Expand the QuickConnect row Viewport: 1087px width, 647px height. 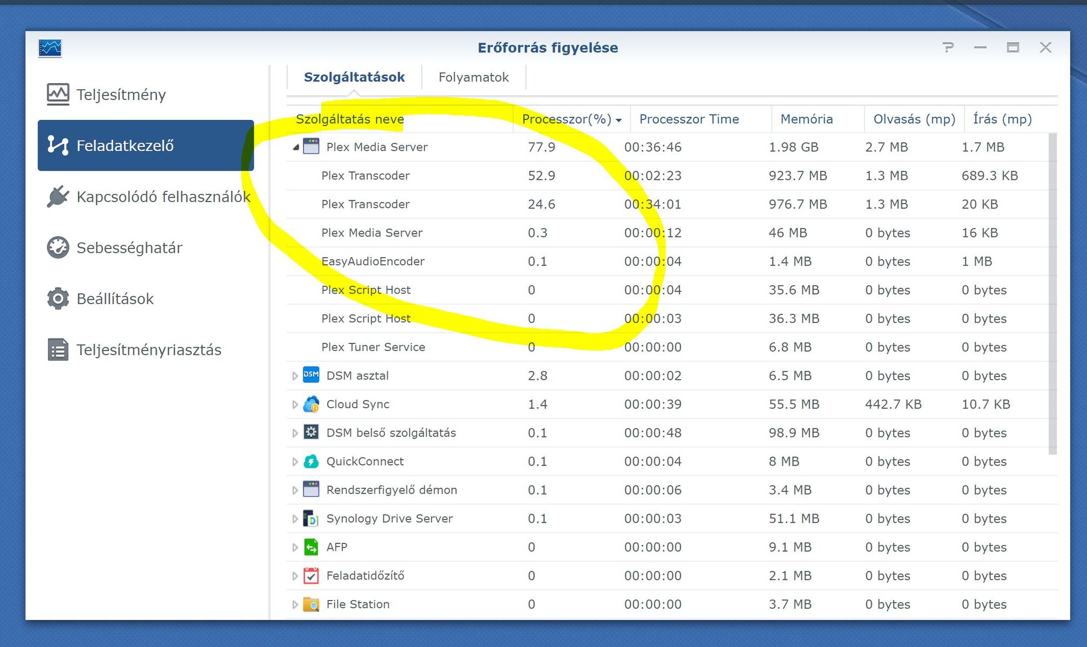pyautogui.click(x=295, y=461)
